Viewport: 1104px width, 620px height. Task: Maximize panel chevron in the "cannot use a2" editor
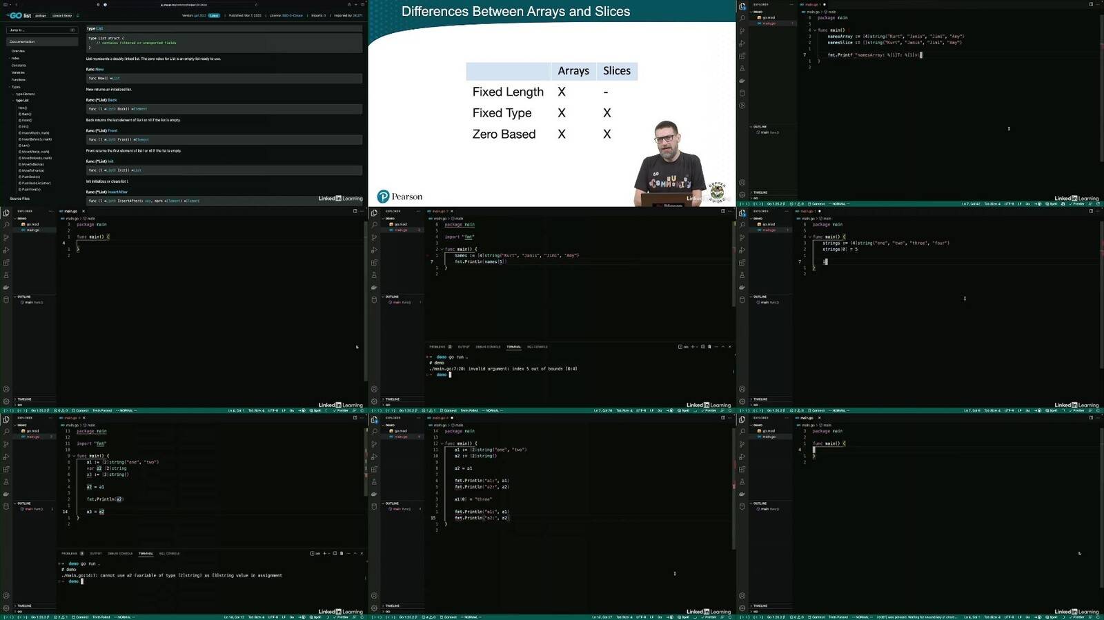coord(355,553)
